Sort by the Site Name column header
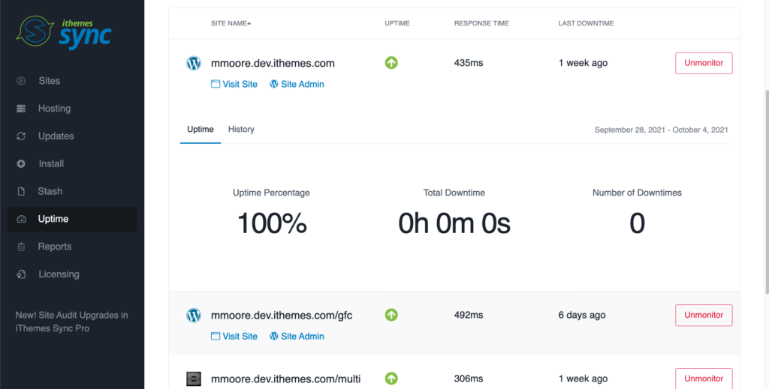The image size is (769, 389). click(x=231, y=23)
